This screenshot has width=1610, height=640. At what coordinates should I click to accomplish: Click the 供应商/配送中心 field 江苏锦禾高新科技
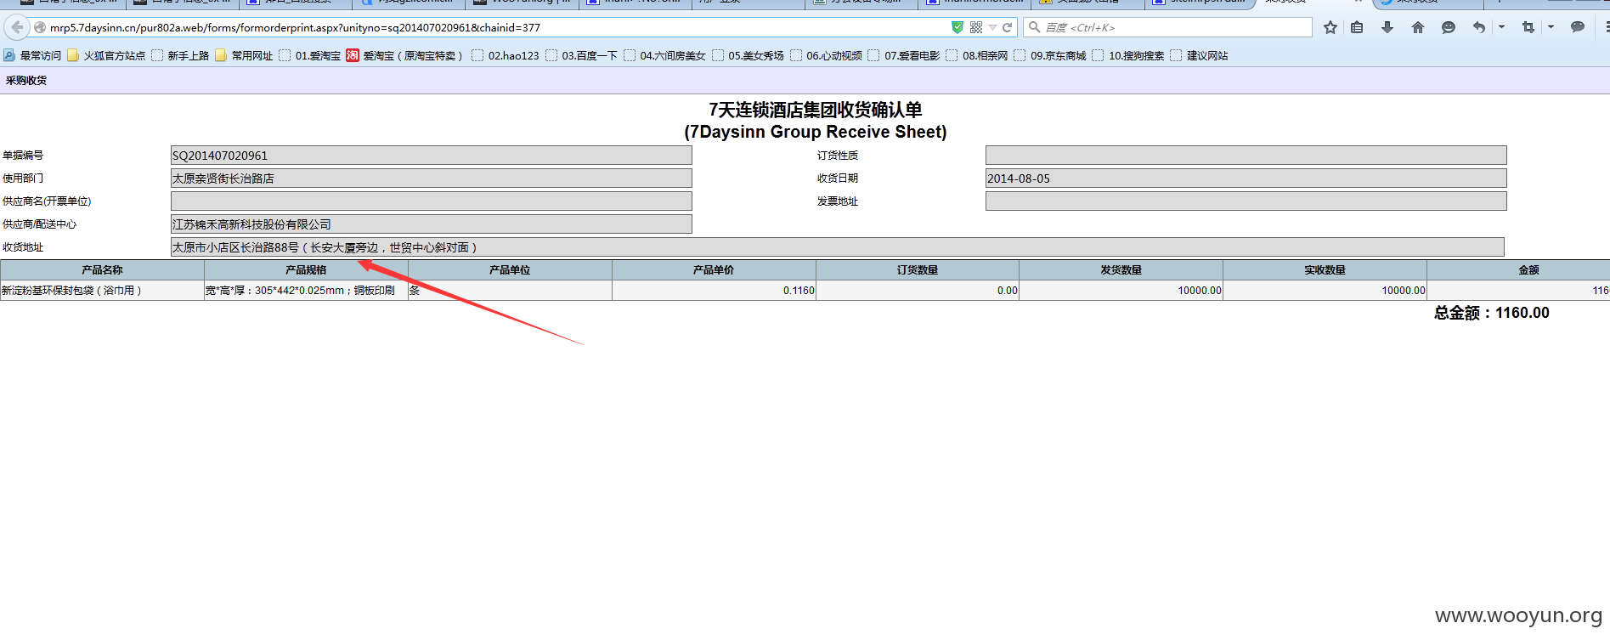coord(432,224)
